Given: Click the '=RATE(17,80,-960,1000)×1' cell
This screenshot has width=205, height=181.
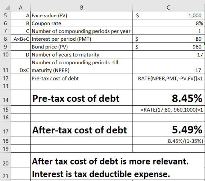Looking at the screenshot, I should (x=168, y=109).
